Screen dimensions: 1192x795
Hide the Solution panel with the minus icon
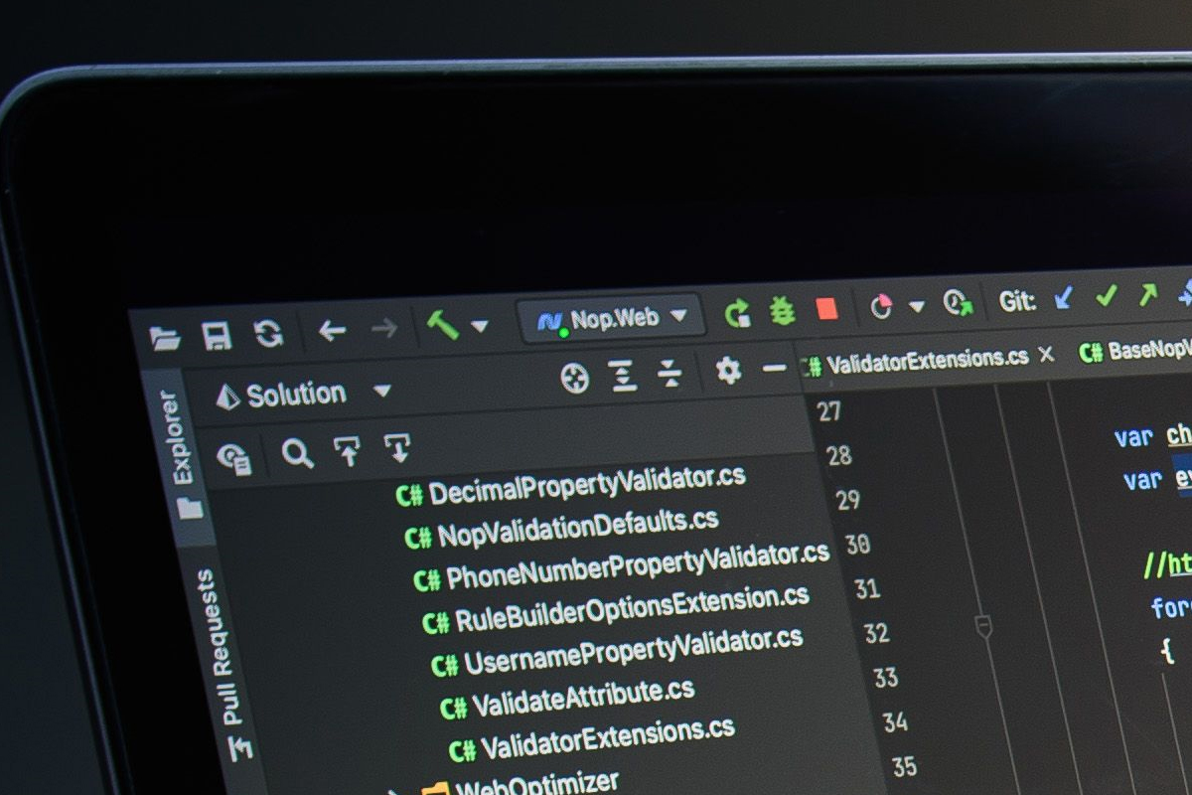pyautogui.click(x=774, y=369)
